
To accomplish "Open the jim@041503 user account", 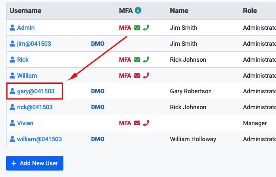I will [34, 44].
